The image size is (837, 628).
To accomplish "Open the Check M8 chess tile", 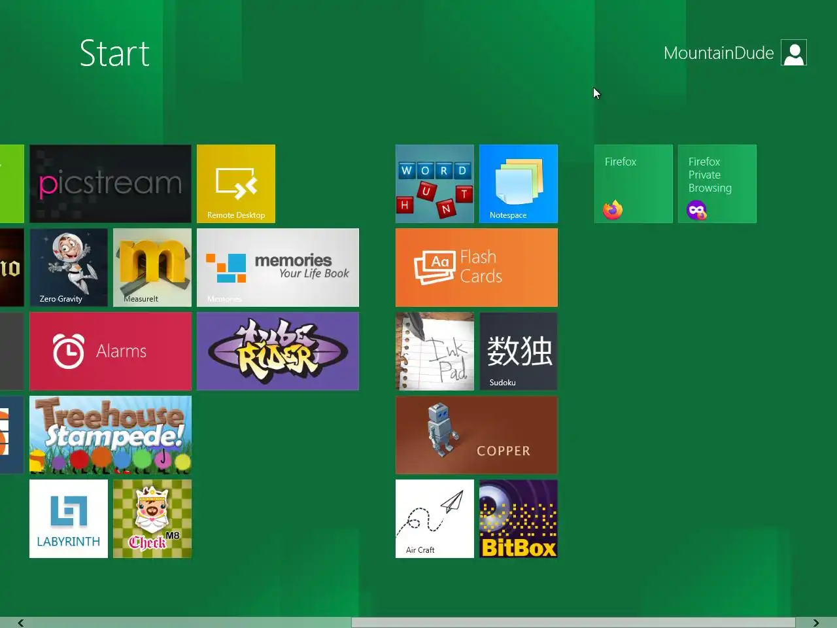I will click(152, 519).
